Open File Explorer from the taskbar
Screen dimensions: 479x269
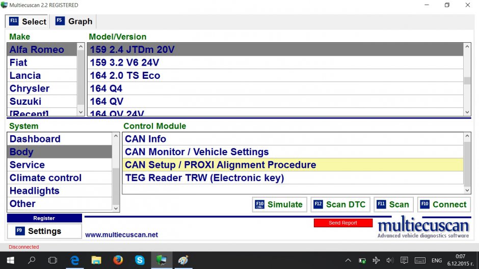[x=96, y=260]
